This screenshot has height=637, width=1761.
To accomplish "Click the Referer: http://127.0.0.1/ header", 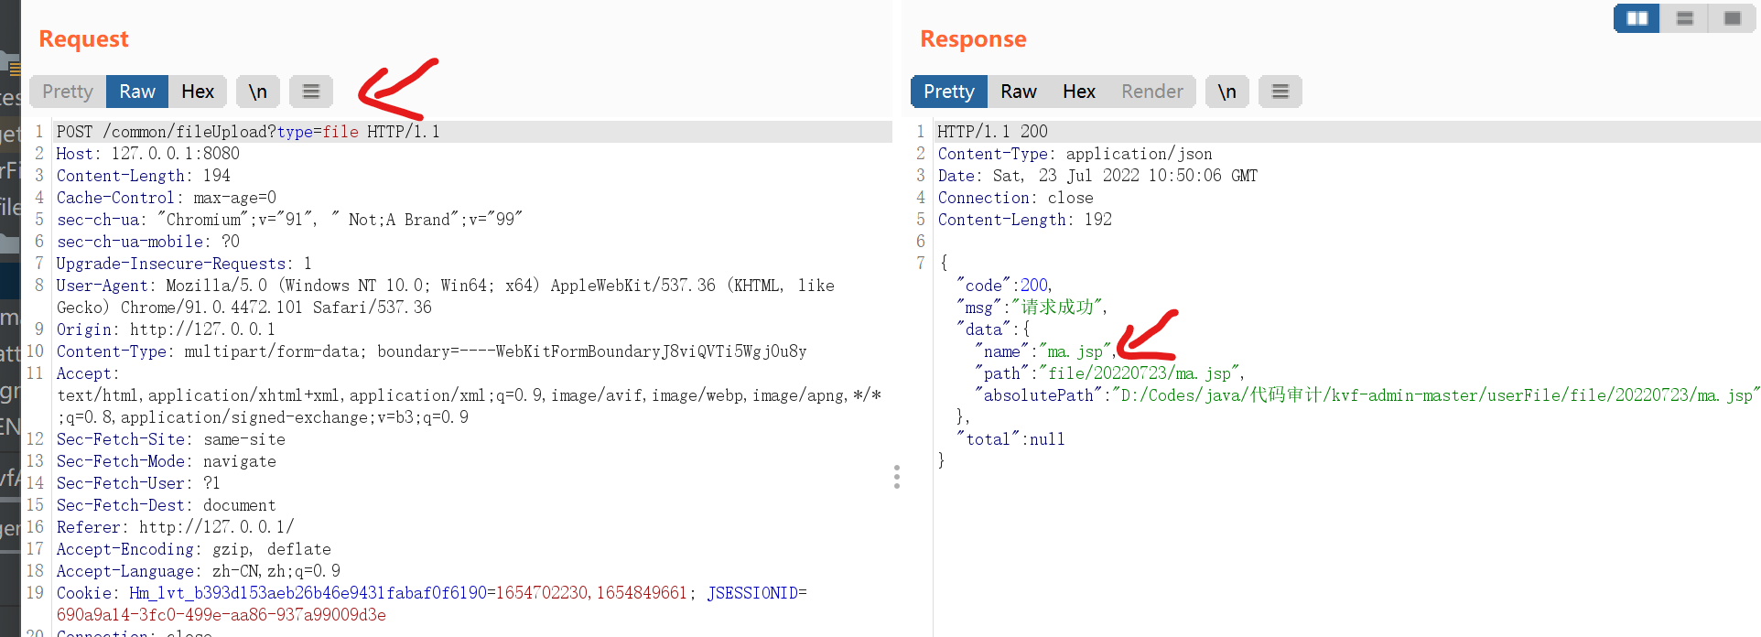I will [x=176, y=527].
